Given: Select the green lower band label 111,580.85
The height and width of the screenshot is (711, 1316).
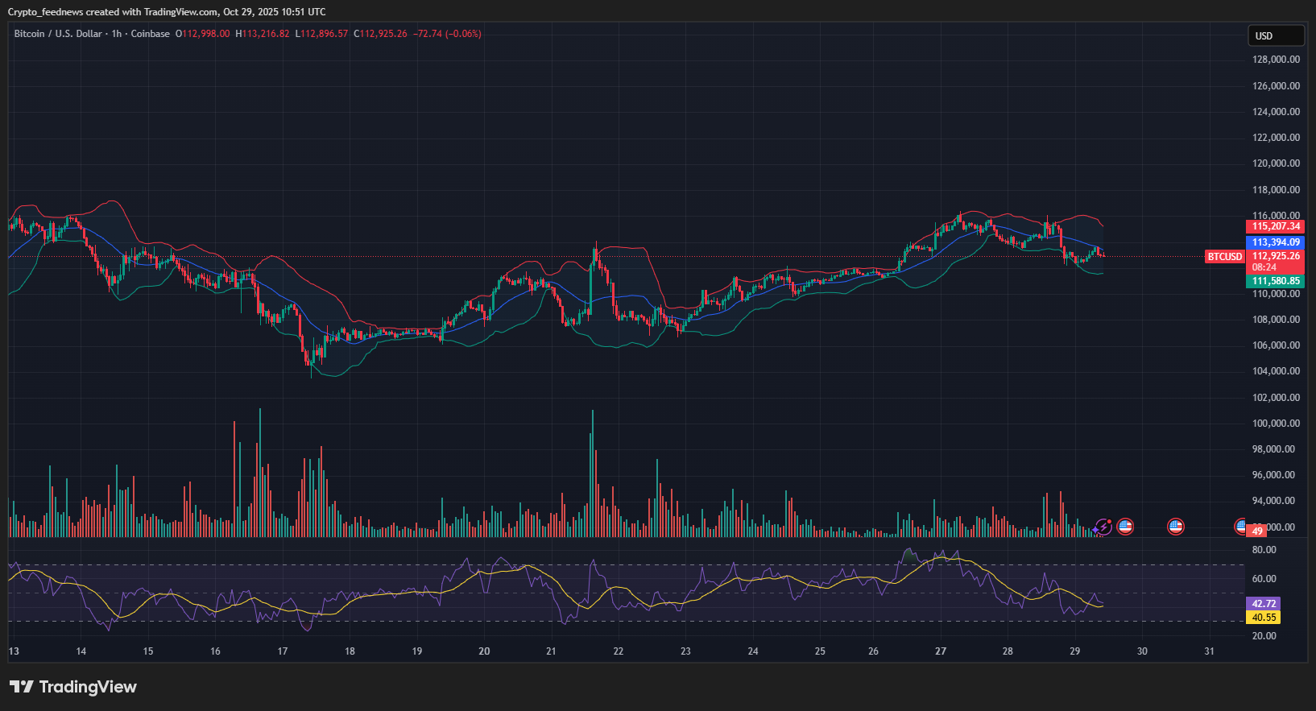Looking at the screenshot, I should 1276,281.
